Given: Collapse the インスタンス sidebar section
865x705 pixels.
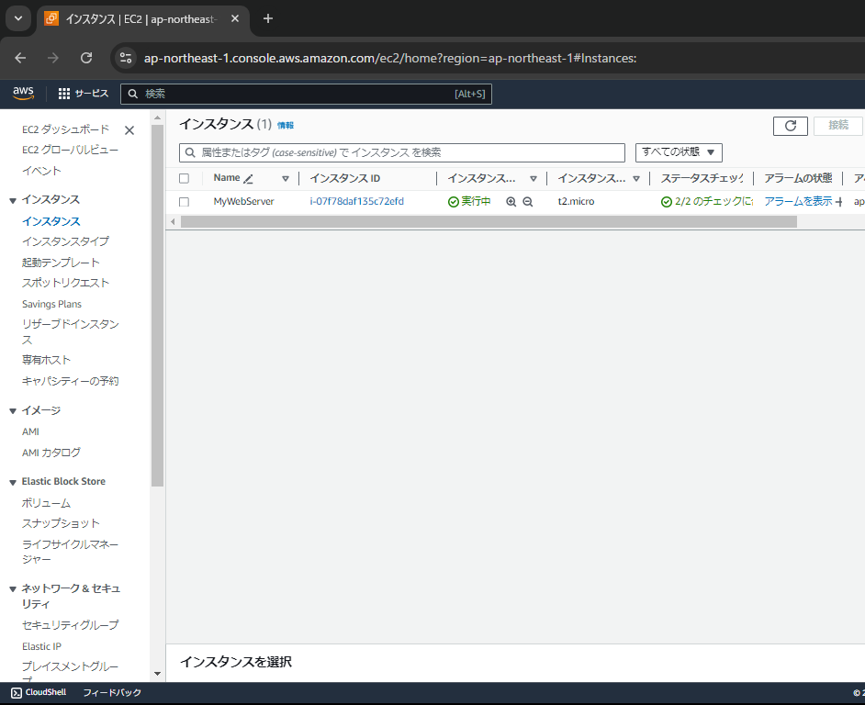Looking at the screenshot, I should (13, 201).
